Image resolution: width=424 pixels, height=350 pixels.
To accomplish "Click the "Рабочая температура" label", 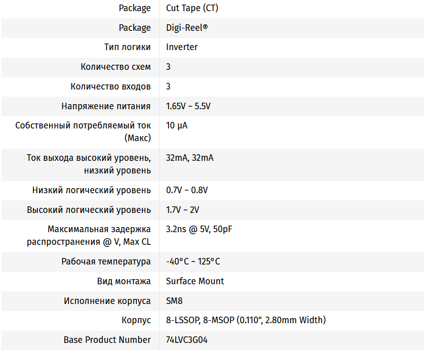I will 106,261.
